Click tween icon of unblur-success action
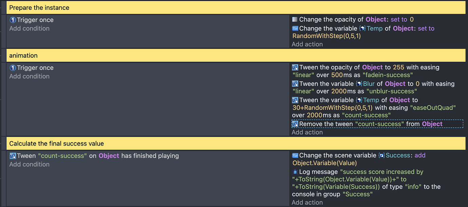This screenshot has height=207, width=468. click(x=295, y=84)
